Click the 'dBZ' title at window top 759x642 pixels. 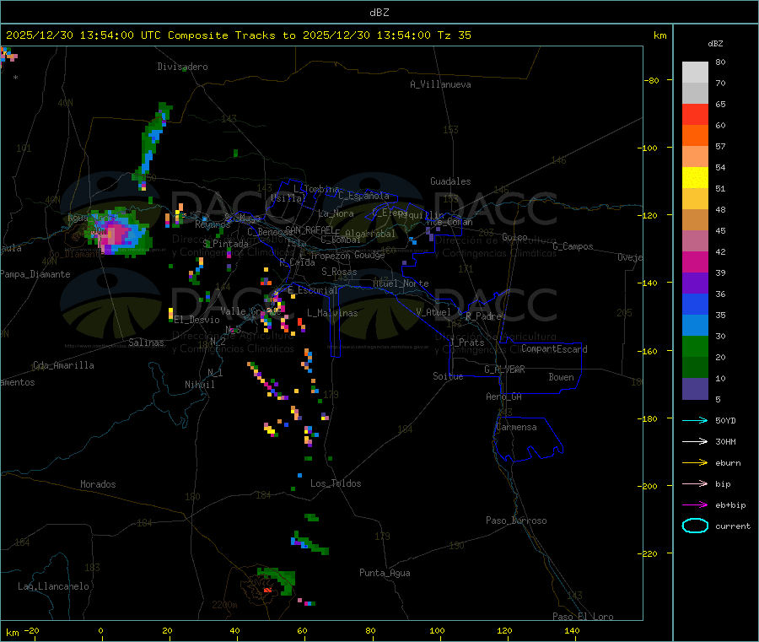point(379,12)
